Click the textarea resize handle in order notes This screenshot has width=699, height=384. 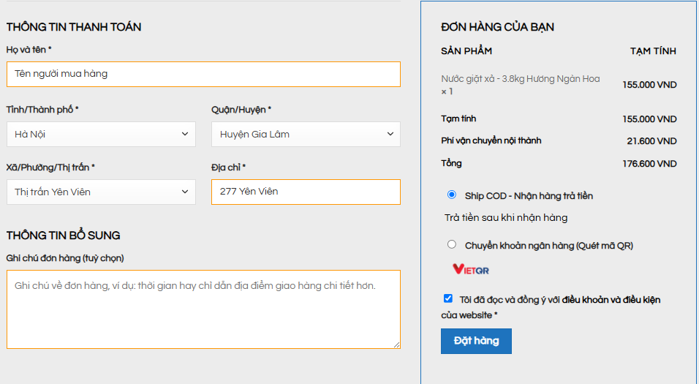[397, 345]
